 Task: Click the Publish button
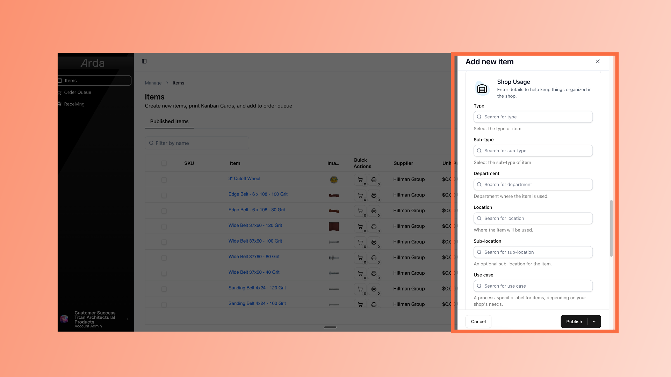[574, 322]
